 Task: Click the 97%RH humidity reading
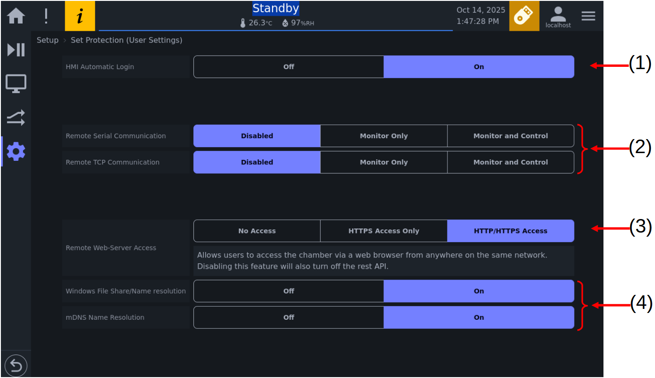tap(302, 23)
